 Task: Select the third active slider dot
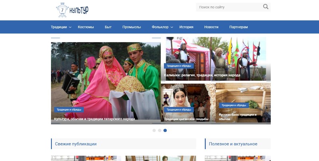pos(165,130)
